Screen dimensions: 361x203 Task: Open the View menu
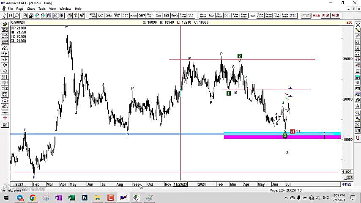pyautogui.click(x=52, y=8)
